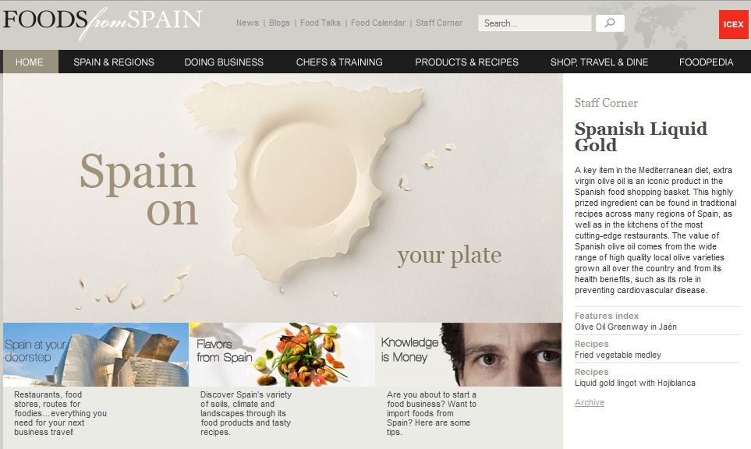Open the Spain at your doorstep thumbnail

click(96, 354)
